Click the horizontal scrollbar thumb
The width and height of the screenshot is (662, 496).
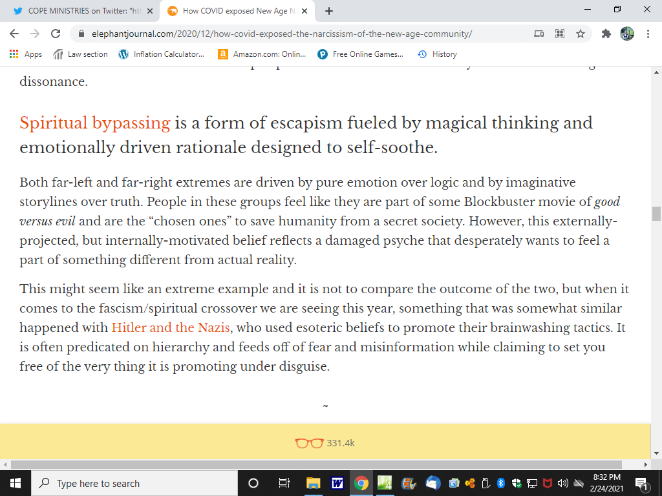316,465
